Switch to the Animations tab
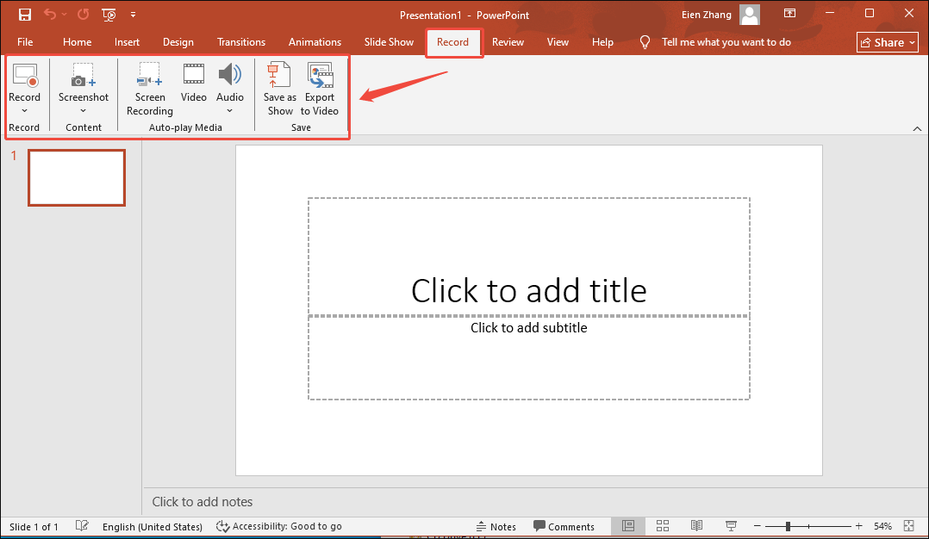Viewport: 929px width, 539px height. click(315, 41)
